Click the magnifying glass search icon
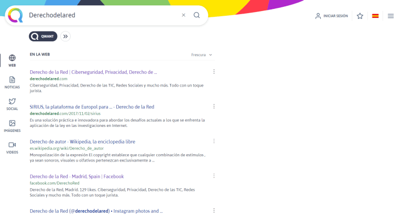This screenshot has width=403, height=216. [x=197, y=15]
